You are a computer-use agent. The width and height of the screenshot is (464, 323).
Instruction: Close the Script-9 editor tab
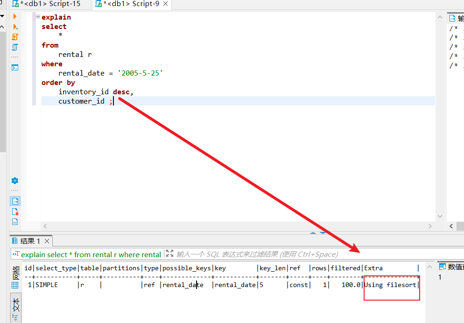pos(165,4)
